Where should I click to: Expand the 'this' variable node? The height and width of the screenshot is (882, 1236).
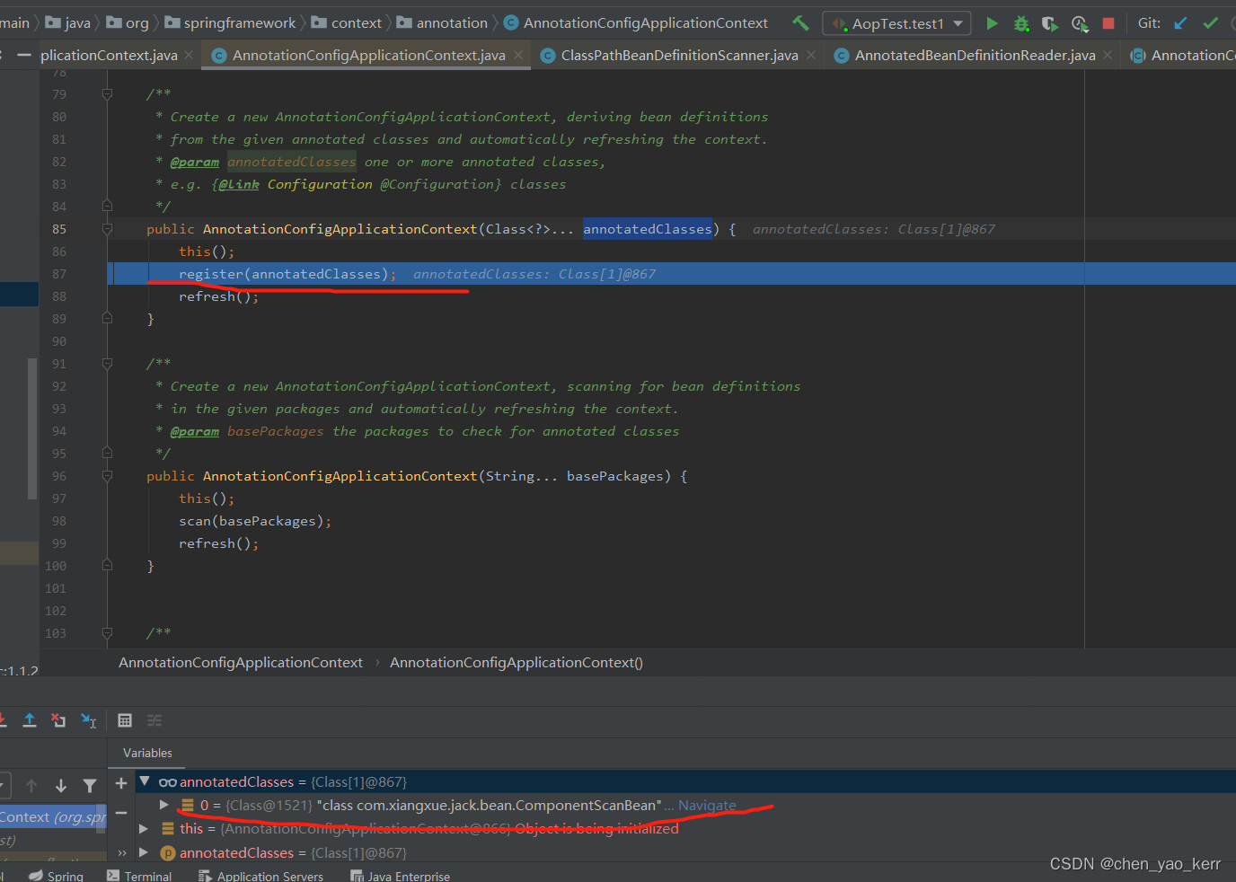tap(144, 828)
